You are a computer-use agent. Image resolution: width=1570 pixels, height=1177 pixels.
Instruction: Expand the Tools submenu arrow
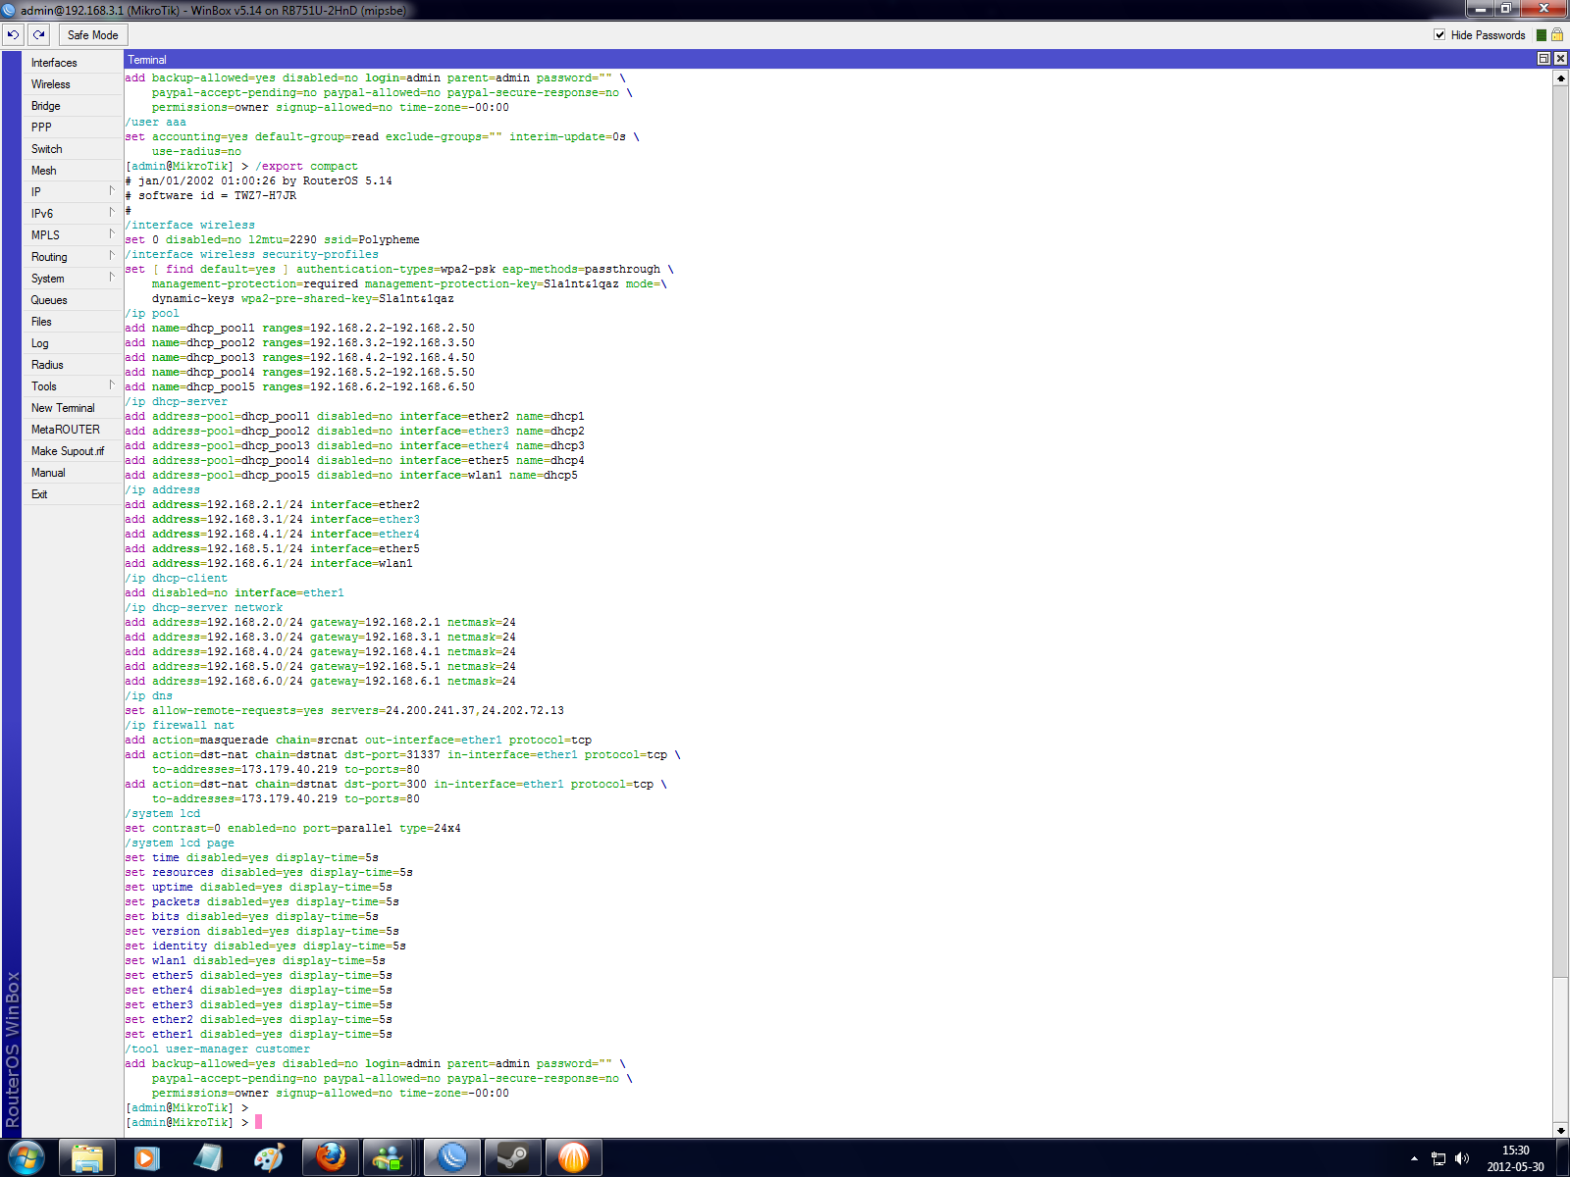[111, 386]
